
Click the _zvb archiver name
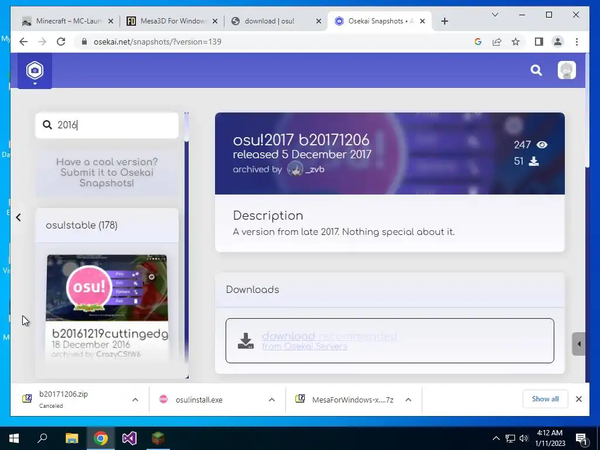[x=315, y=169]
